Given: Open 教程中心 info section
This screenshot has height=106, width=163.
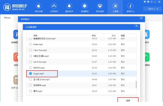Looking at the screenshot, I should tap(130, 8).
